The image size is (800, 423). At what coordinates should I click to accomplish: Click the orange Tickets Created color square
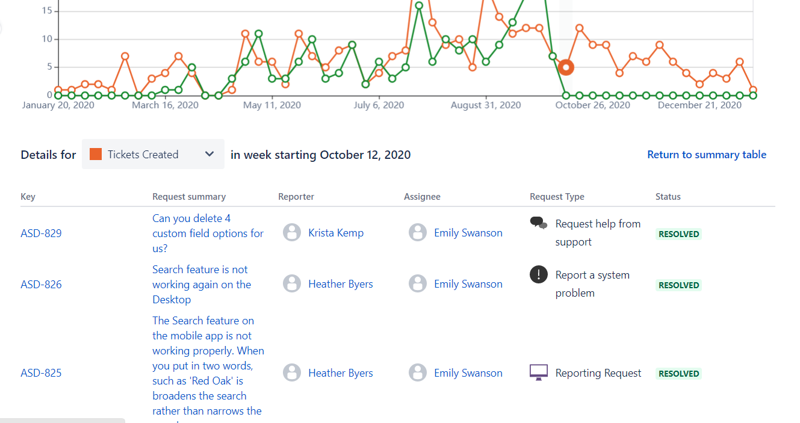(x=95, y=154)
